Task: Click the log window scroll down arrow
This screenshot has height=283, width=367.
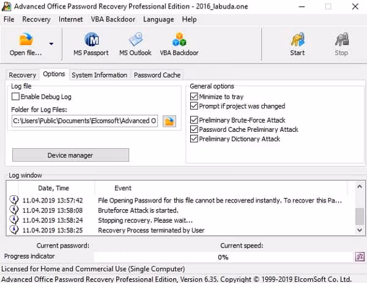Action: [360, 231]
